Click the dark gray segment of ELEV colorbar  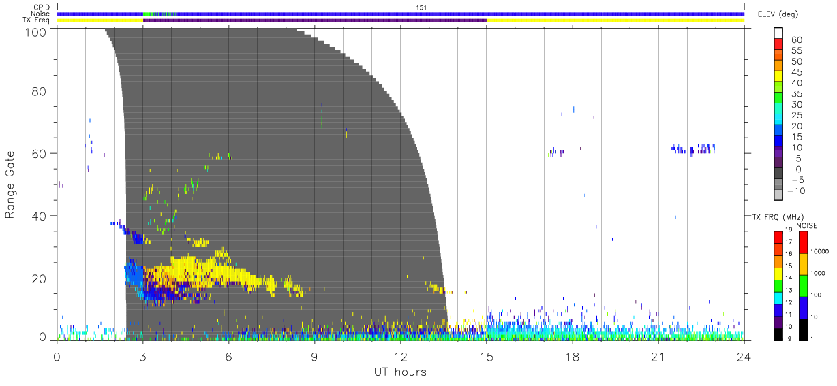click(778, 174)
